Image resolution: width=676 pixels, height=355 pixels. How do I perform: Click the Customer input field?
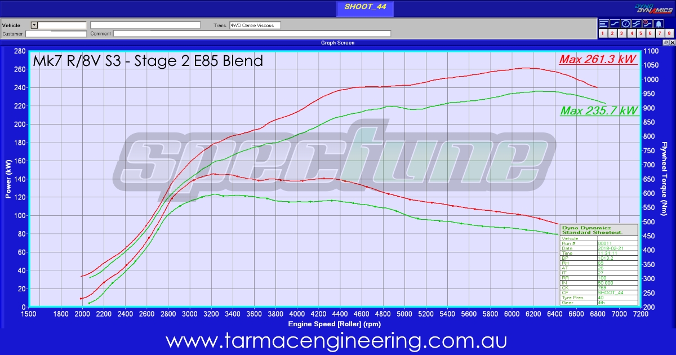[56, 34]
